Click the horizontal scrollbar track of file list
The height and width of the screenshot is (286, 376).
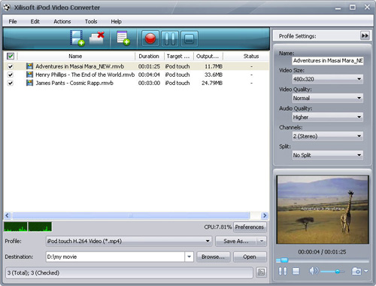click(131, 215)
